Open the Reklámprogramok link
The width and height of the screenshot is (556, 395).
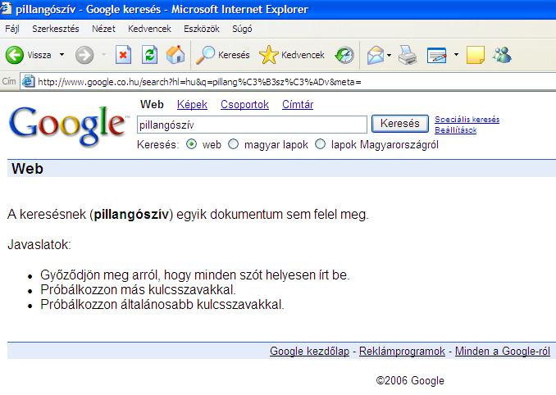(x=402, y=351)
